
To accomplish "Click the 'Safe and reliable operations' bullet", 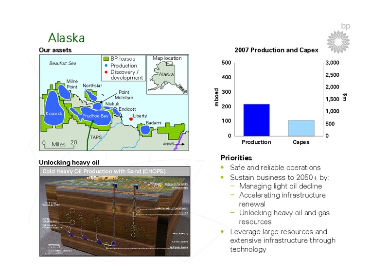I will 275,168.
